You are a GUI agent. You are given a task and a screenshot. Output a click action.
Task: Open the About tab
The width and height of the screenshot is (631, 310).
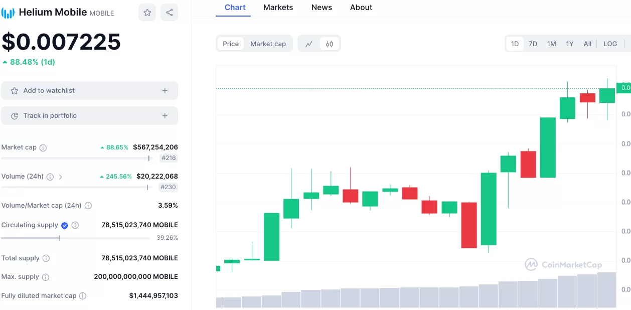[x=361, y=8]
